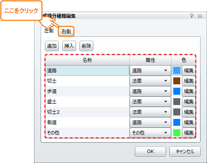Click 編集 button in 切土2 row
The image size is (207, 163).
pyautogui.click(x=188, y=112)
